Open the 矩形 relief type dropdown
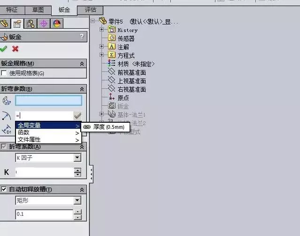 click(77, 200)
